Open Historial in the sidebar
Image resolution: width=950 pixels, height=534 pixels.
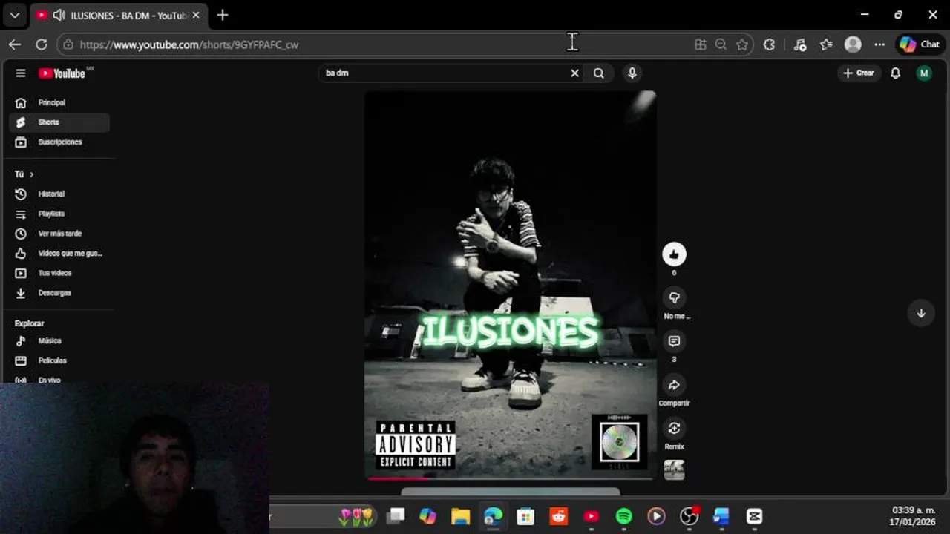coord(59,194)
